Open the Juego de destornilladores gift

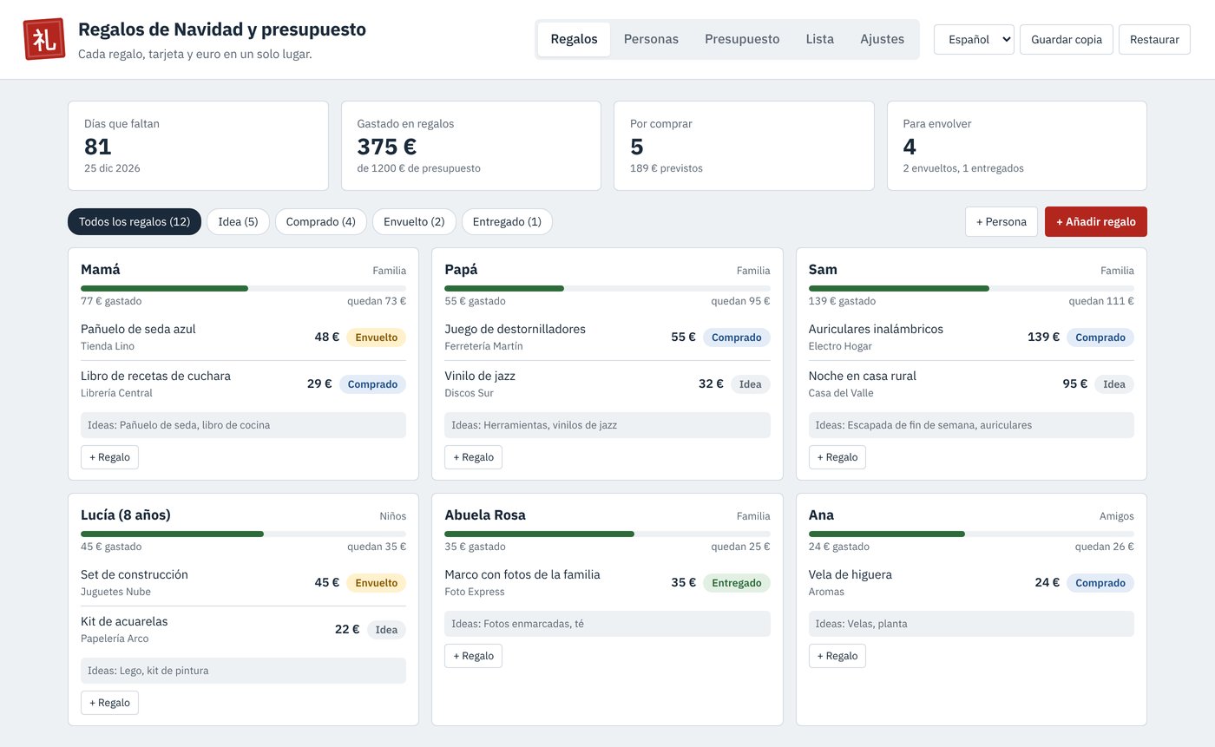click(x=607, y=337)
